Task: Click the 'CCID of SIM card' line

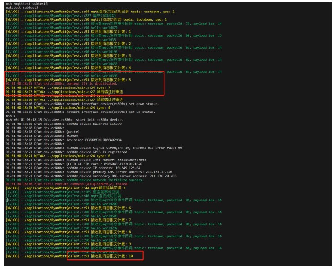Action: 74,164
